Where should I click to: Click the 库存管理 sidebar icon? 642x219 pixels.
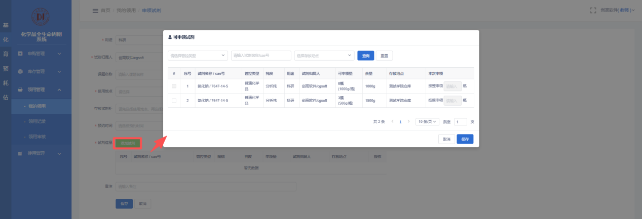point(20,71)
